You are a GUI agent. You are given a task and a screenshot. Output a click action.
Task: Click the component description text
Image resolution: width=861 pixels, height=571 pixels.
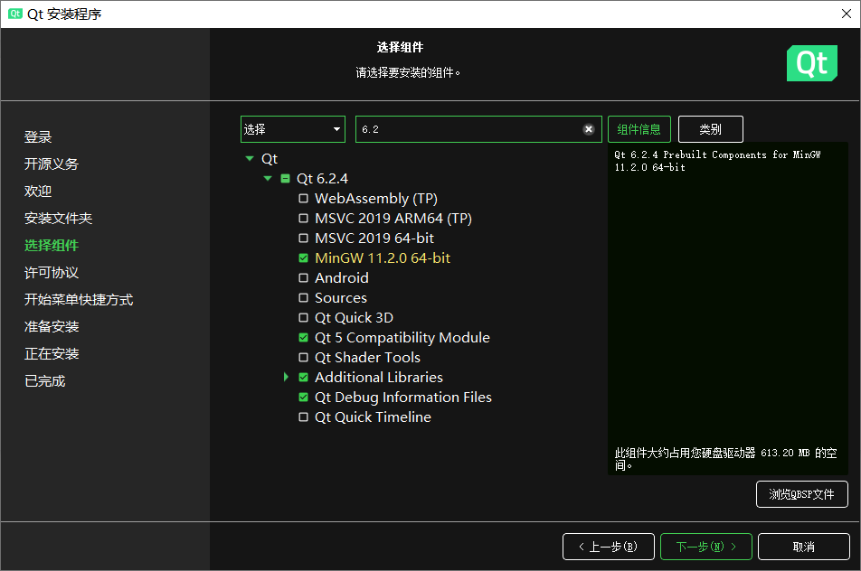pos(717,161)
